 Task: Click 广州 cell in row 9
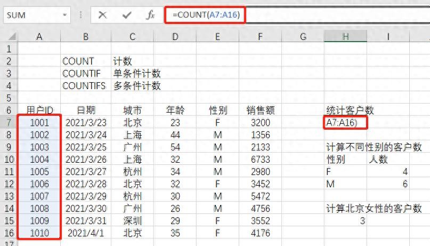click(133, 147)
